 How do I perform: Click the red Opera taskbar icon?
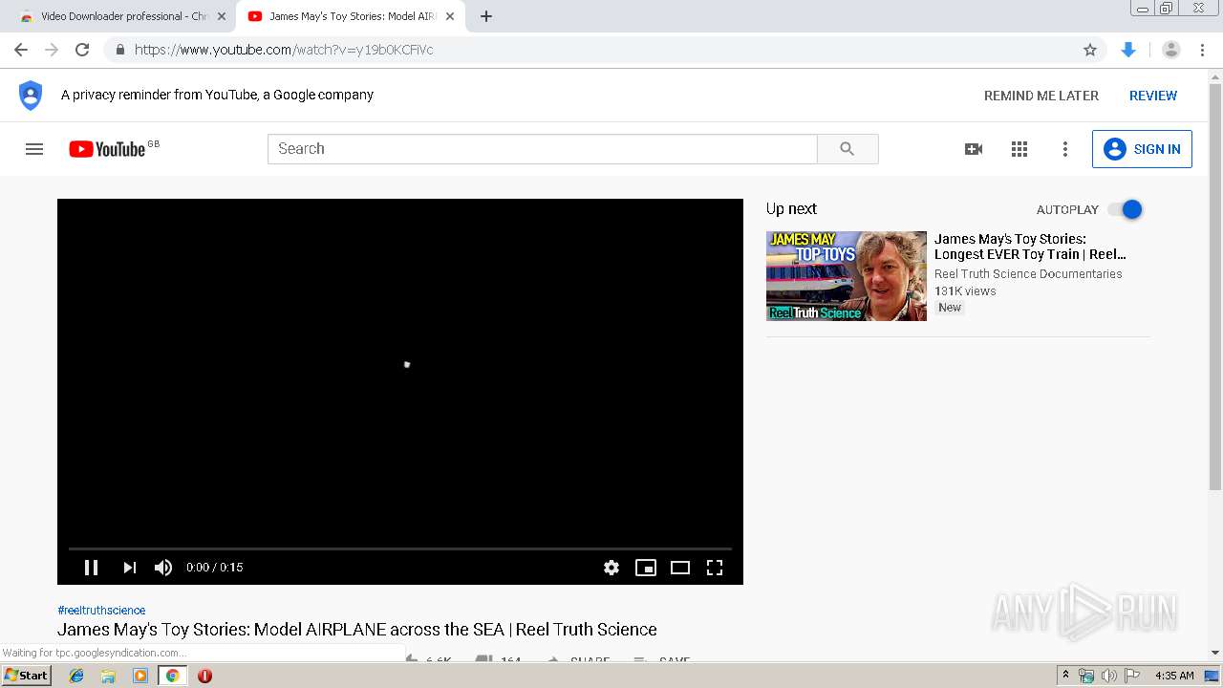[204, 676]
